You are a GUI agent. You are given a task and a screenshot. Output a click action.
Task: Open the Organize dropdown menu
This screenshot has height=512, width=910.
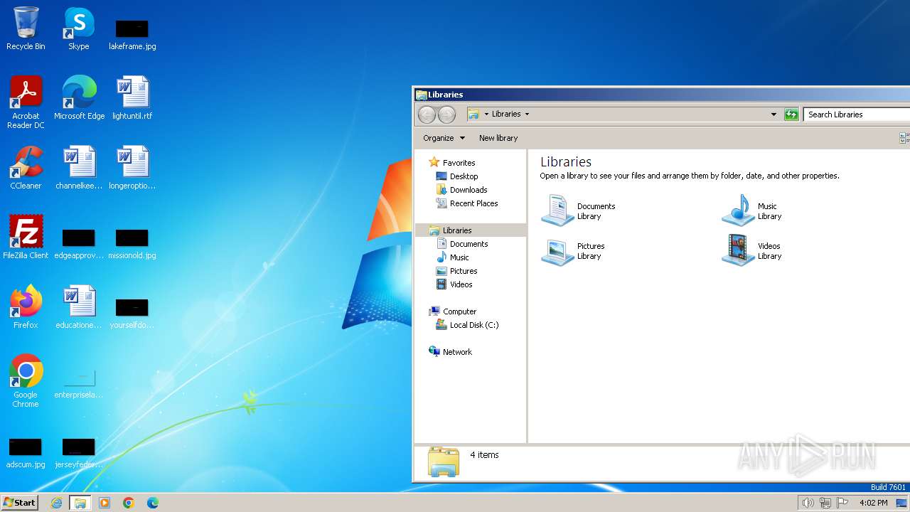(444, 138)
